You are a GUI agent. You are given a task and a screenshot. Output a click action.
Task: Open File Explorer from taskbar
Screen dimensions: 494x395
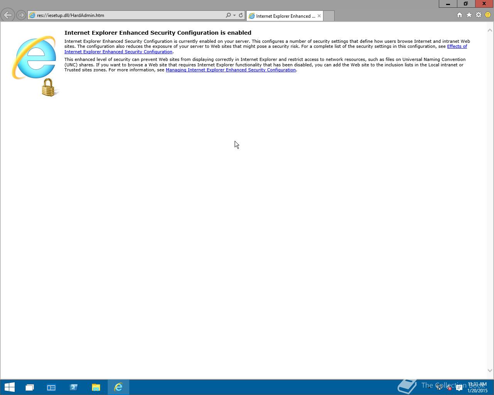click(96, 387)
